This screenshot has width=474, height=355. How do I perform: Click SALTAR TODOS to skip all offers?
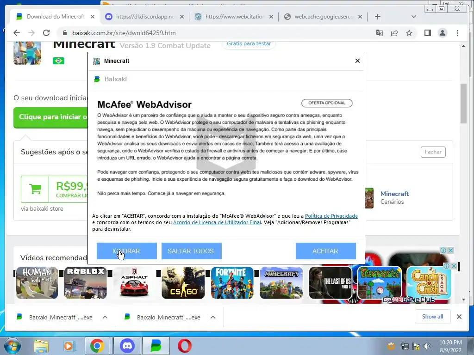[191, 251]
